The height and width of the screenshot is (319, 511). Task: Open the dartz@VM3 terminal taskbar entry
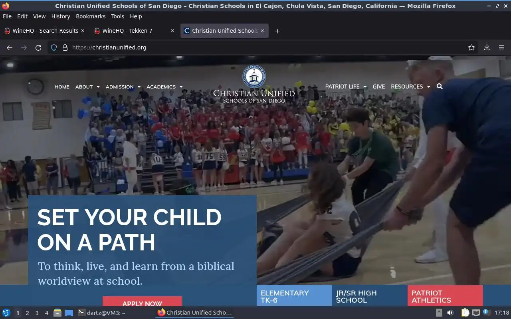coord(101,313)
